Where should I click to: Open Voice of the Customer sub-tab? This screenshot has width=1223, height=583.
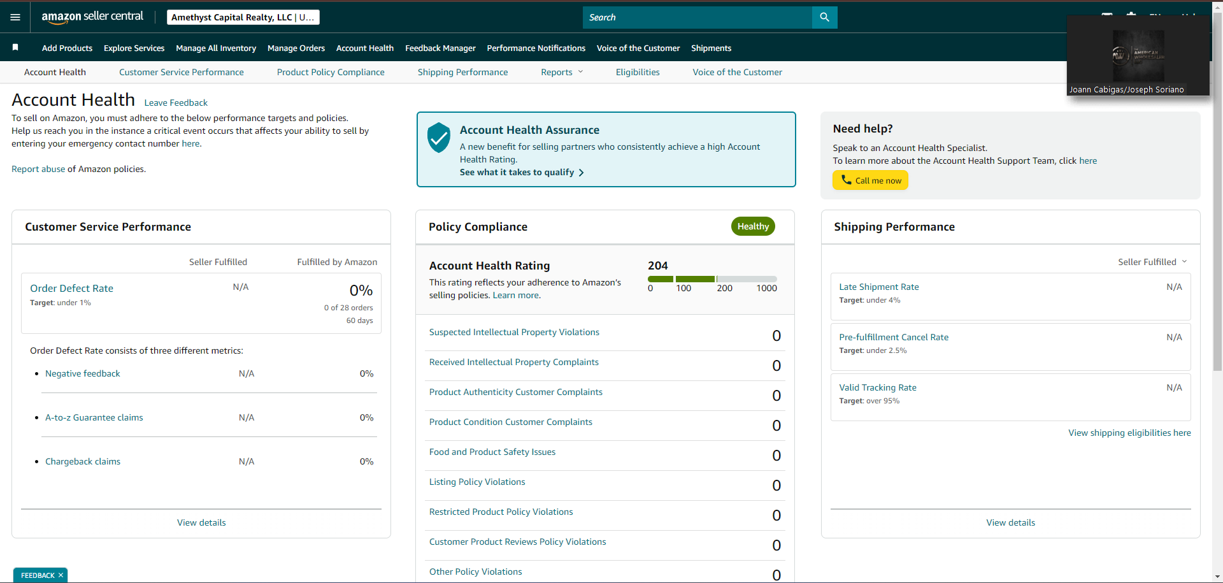737,72
